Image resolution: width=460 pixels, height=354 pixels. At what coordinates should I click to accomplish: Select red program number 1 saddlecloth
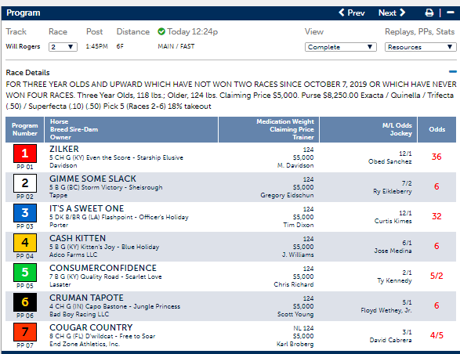(x=25, y=154)
